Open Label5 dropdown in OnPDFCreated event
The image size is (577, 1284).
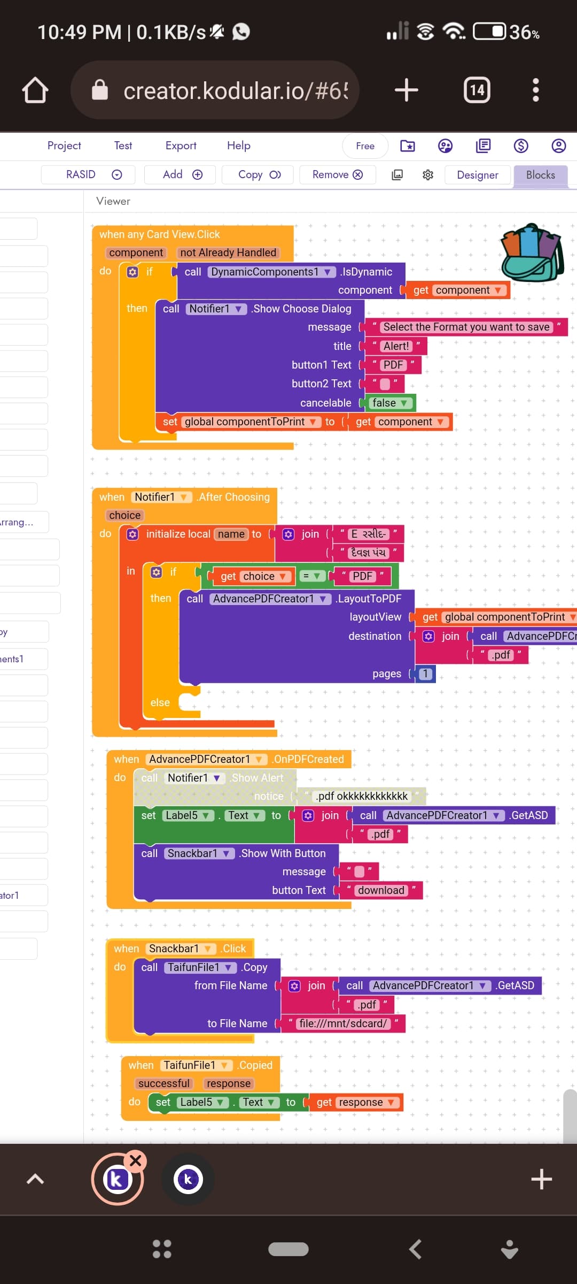(x=188, y=815)
